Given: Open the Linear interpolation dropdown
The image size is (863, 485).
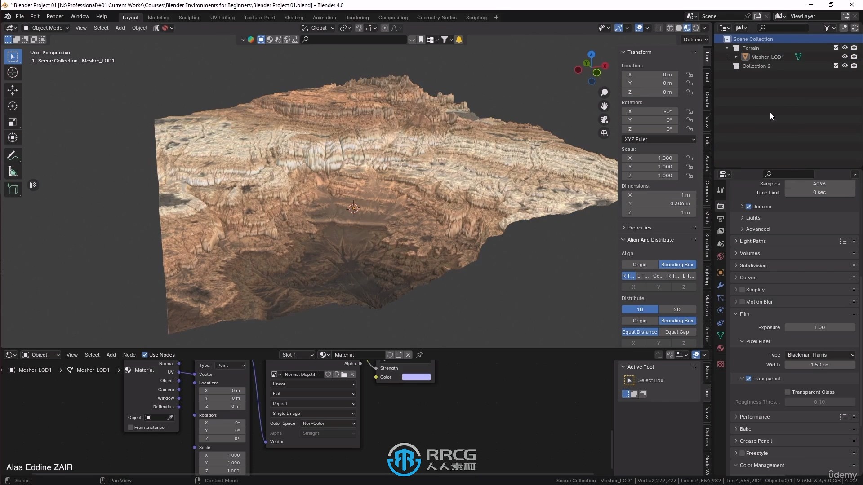Looking at the screenshot, I should point(313,384).
